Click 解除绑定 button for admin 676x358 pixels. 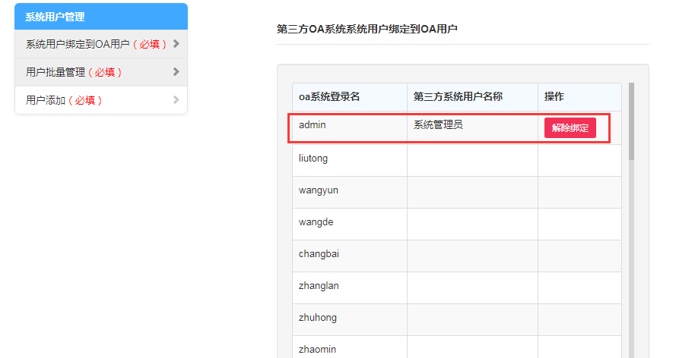tap(570, 128)
